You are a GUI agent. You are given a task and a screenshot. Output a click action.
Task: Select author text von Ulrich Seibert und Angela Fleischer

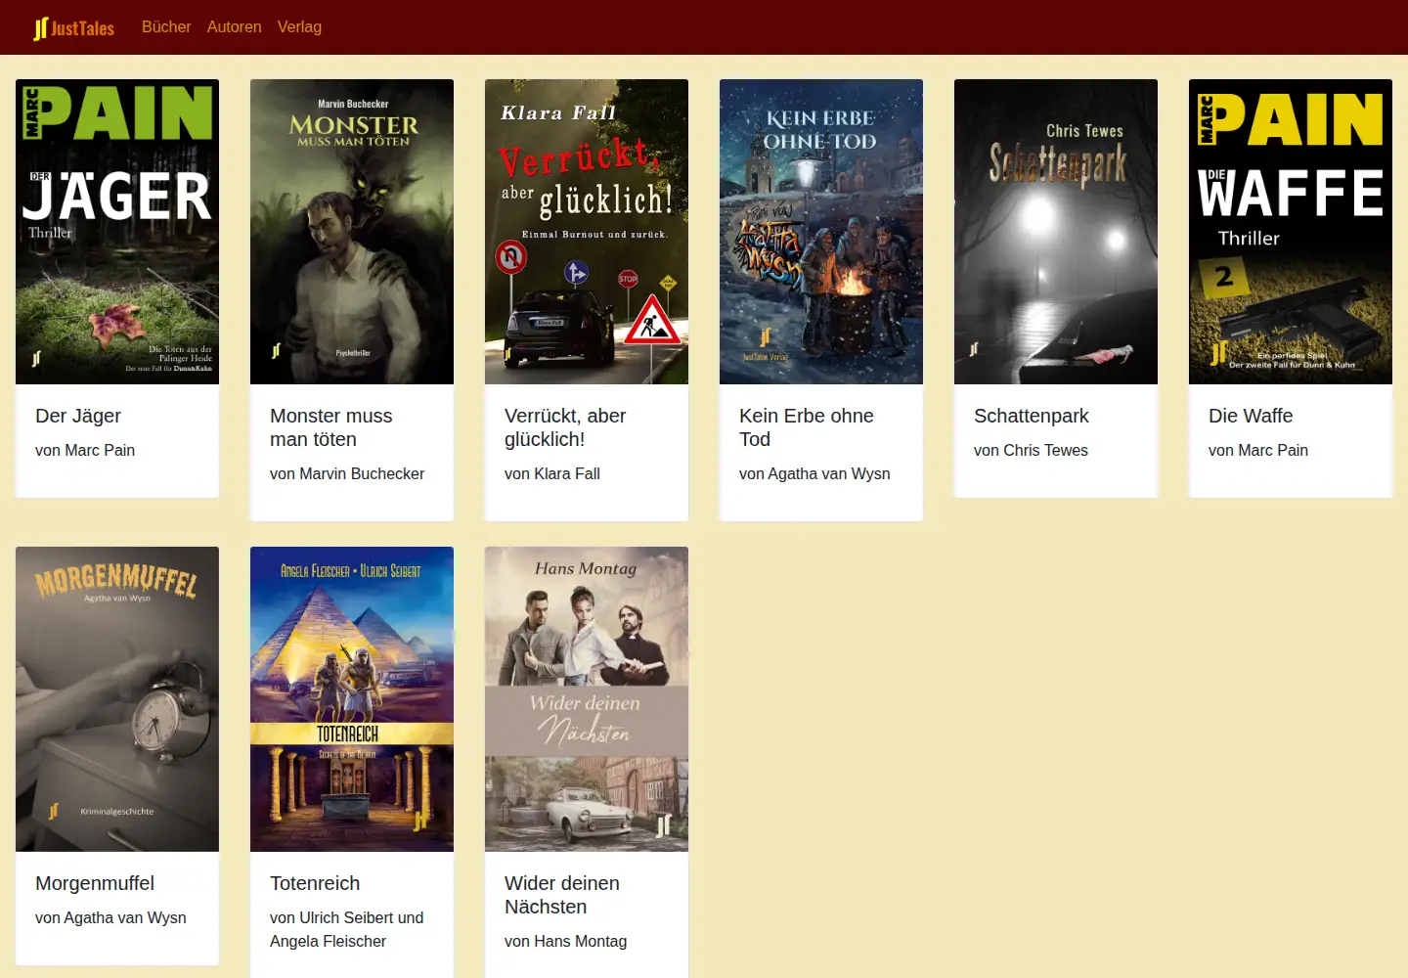click(347, 929)
